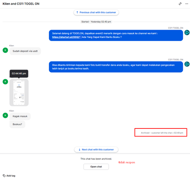Open the shorturl.at link in welcome message
Viewport: 190px width, 179px height.
click(x=66, y=37)
